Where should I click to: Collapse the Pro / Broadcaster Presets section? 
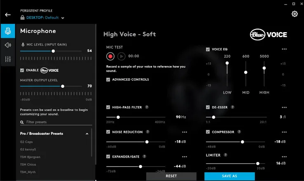point(87,134)
